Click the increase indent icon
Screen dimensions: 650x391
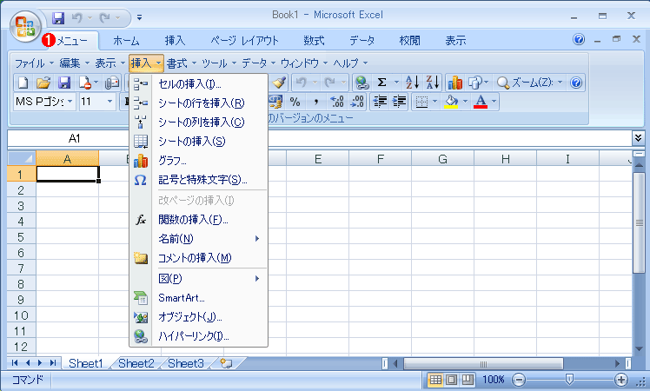[399, 102]
